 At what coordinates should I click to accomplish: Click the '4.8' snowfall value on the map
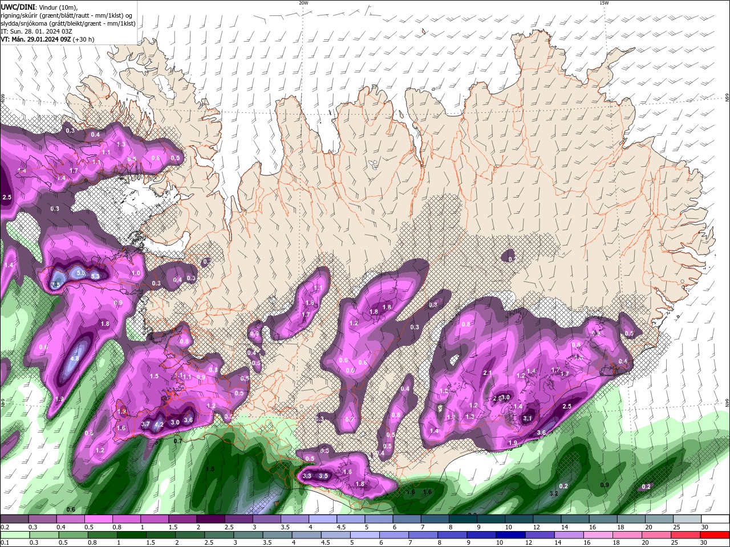75,359
